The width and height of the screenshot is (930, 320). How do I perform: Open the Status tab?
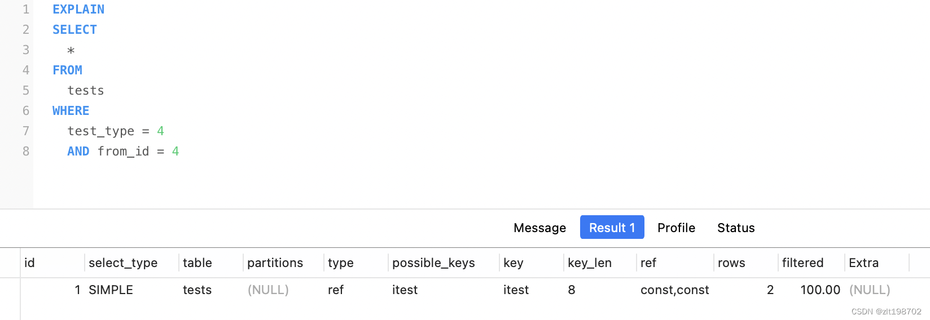[x=735, y=228]
